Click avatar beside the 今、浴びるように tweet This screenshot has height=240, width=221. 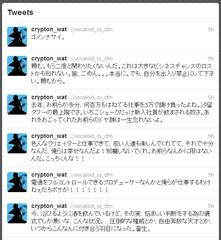[17, 213]
